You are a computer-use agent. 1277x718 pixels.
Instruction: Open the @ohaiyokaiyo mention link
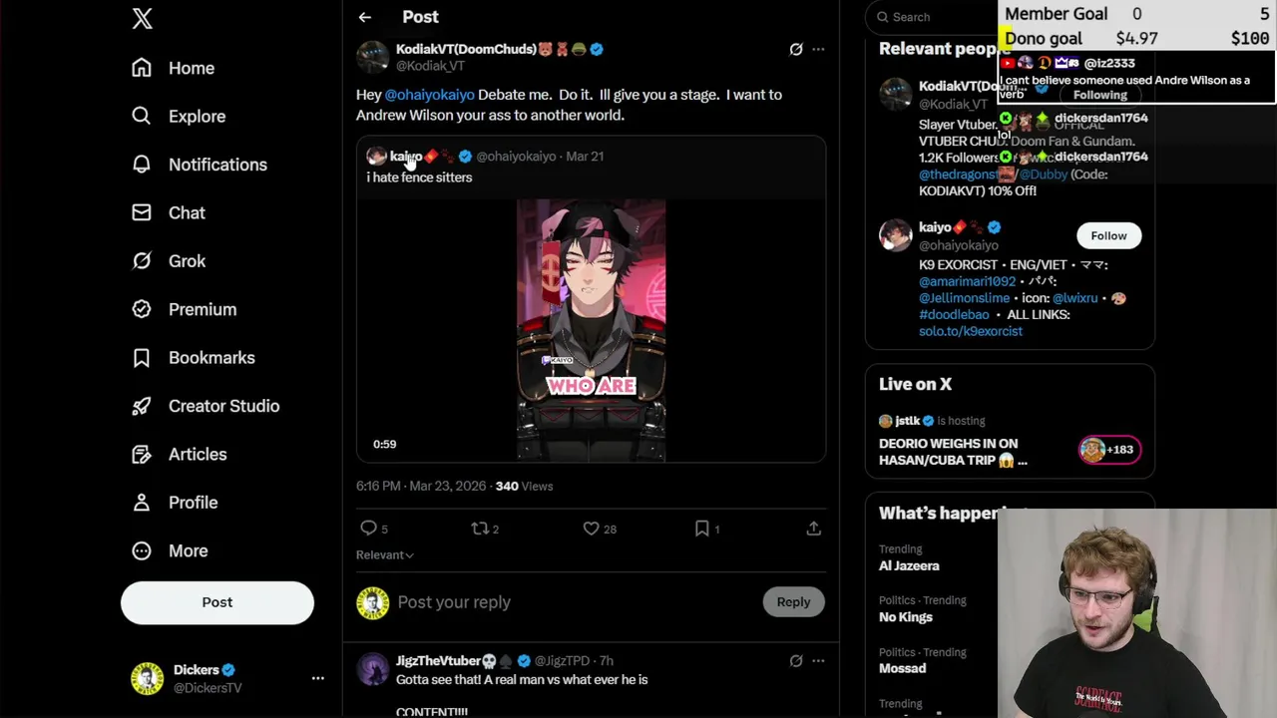click(x=429, y=95)
